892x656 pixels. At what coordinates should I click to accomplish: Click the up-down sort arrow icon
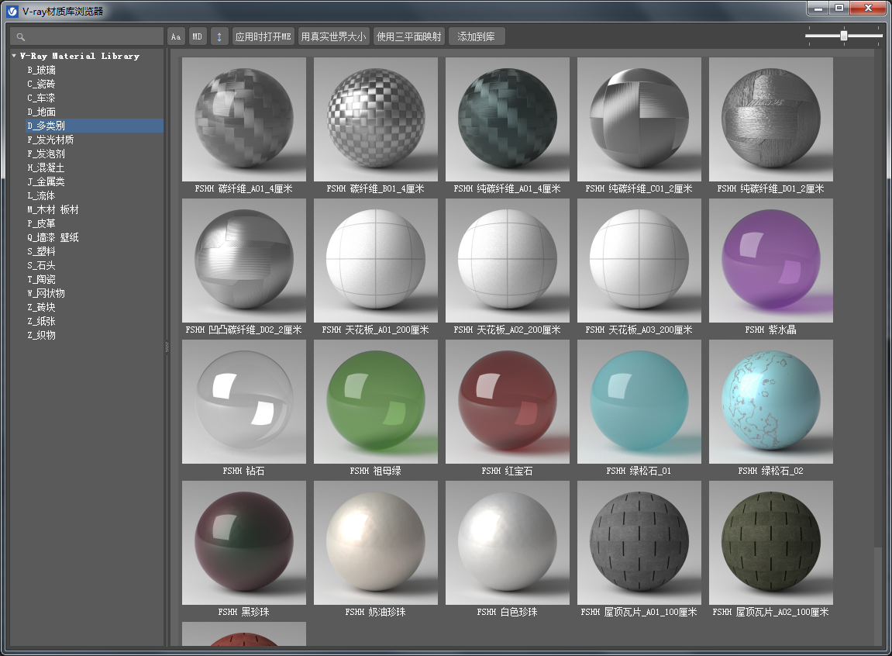[219, 37]
